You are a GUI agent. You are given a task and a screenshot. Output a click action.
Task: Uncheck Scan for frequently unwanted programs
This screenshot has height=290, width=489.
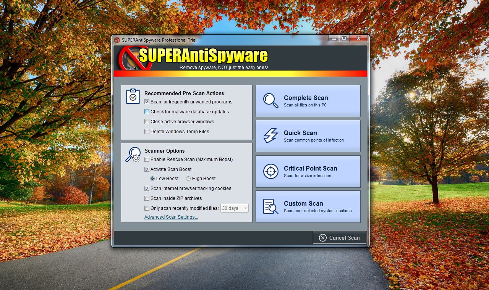pyautogui.click(x=147, y=102)
